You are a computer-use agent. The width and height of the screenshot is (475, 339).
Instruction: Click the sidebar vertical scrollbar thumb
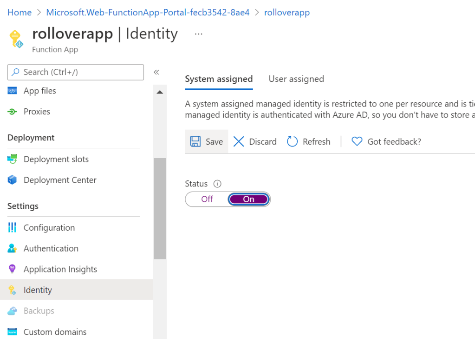tap(160, 208)
